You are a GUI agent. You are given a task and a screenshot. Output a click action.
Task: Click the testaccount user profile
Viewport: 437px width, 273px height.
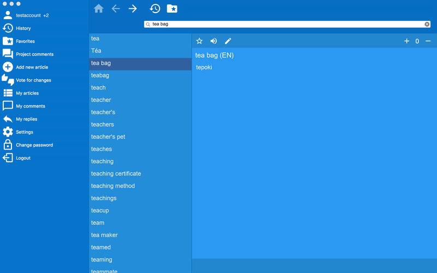pyautogui.click(x=28, y=15)
